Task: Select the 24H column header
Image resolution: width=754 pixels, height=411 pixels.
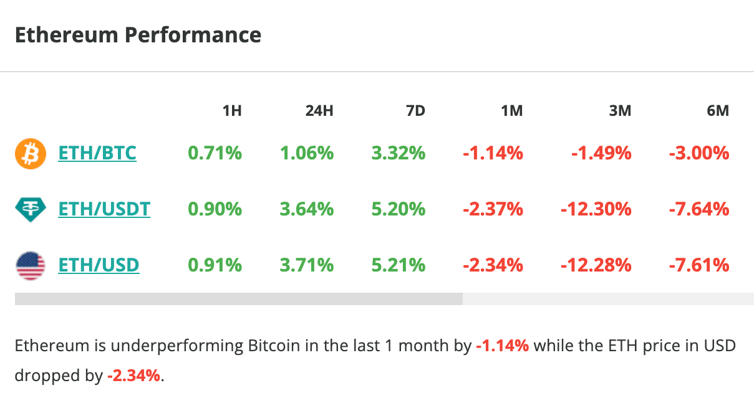Action: tap(319, 111)
